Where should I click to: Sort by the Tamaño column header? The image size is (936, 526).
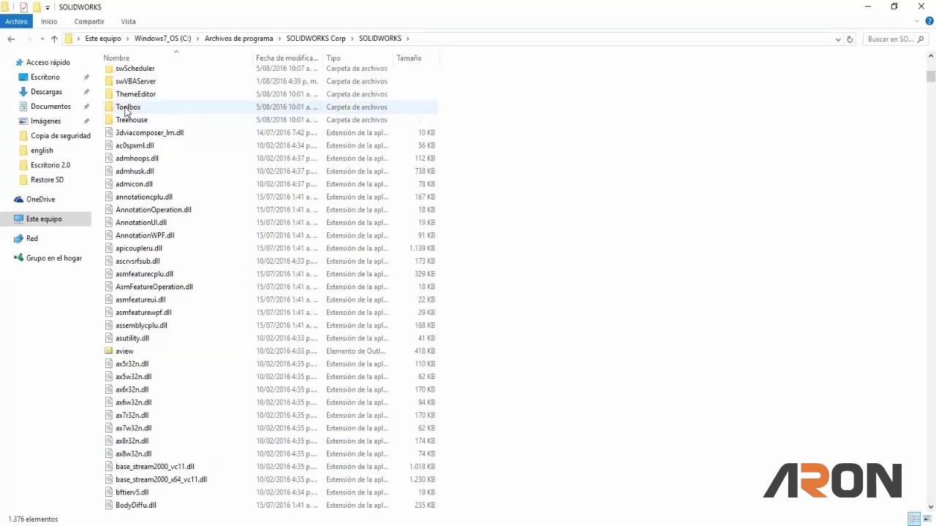click(415, 58)
